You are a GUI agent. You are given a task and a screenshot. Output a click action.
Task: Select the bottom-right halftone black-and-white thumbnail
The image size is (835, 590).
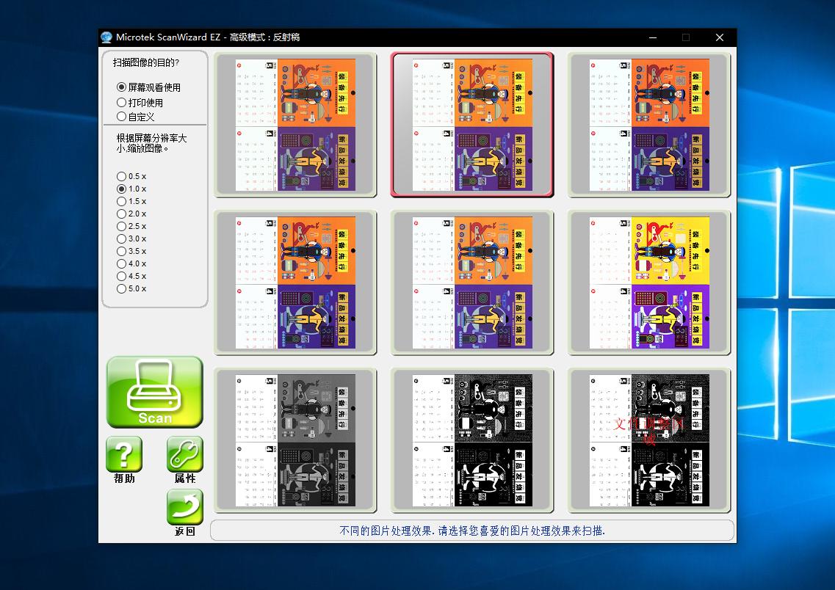click(649, 440)
